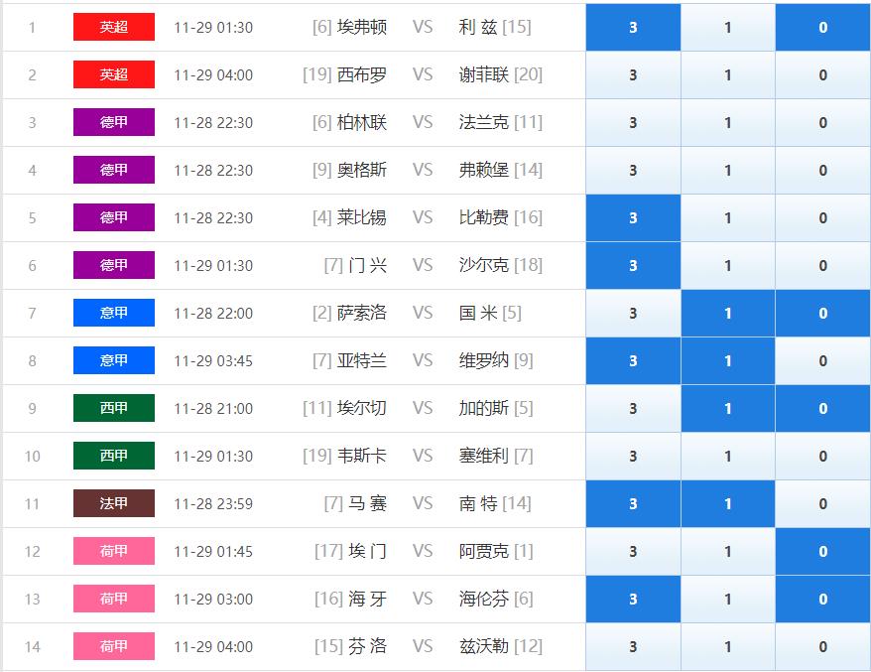Toggle 3 for 海牙 vs 海伦芬
Viewport: 871px width, 672px height.
(633, 600)
